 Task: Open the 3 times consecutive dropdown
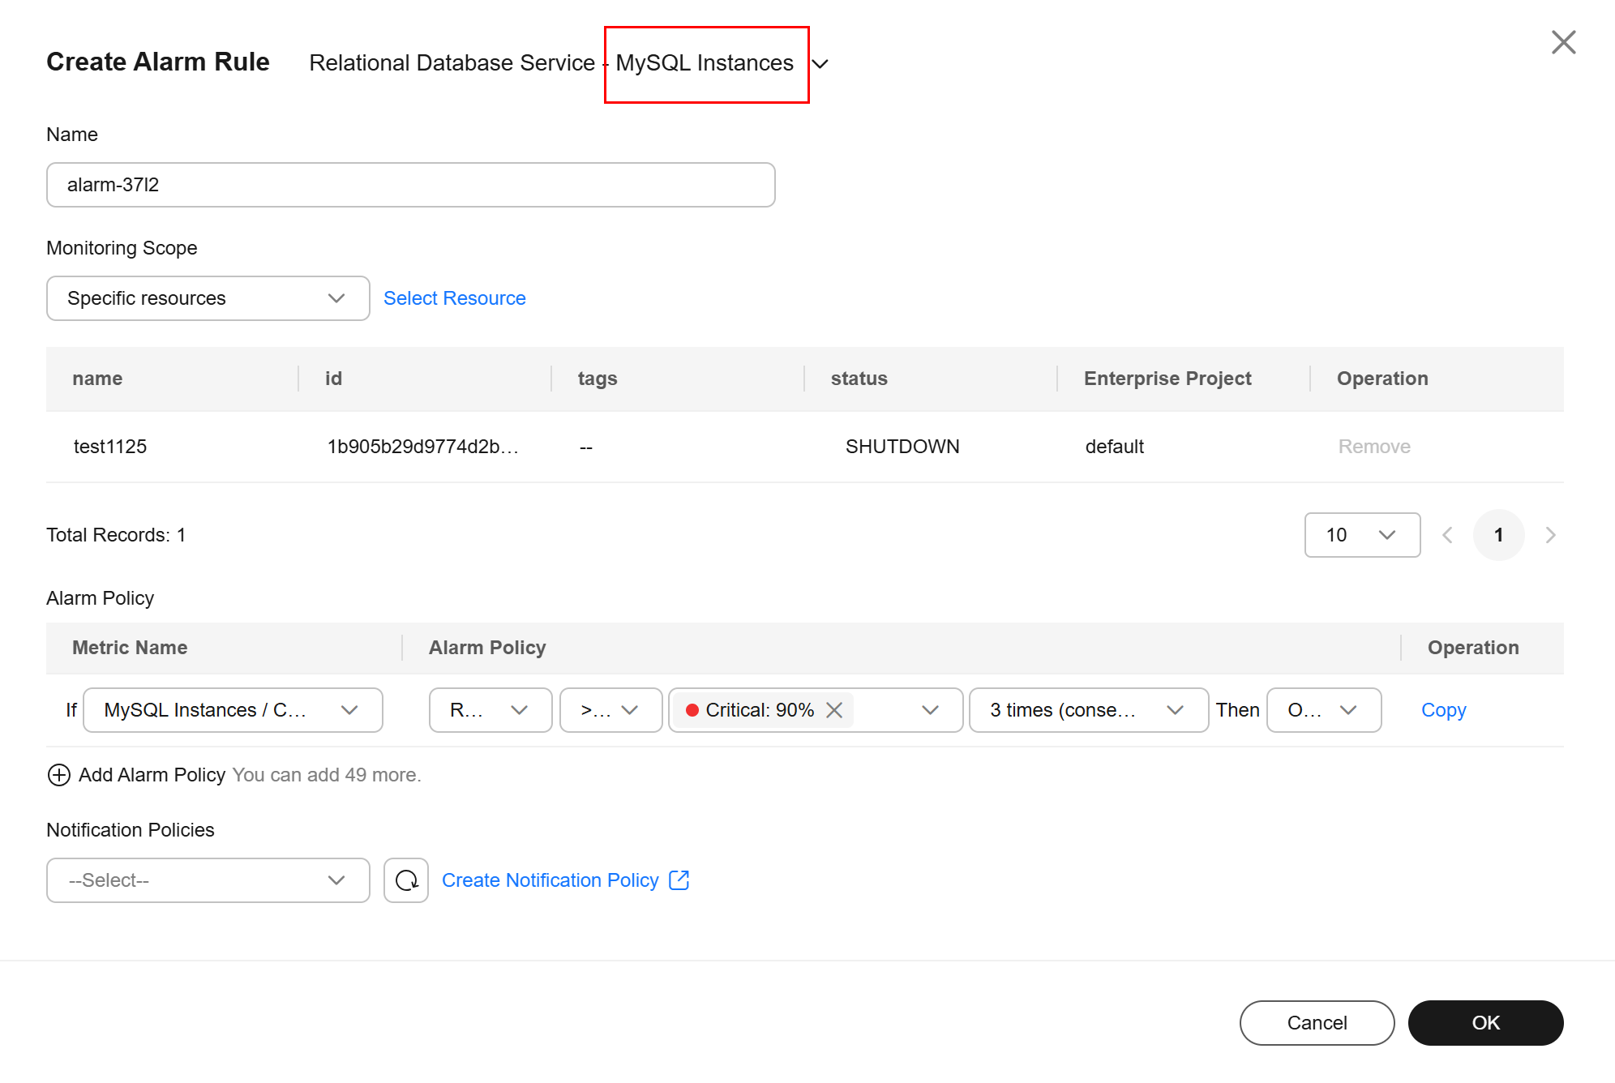[1089, 710]
